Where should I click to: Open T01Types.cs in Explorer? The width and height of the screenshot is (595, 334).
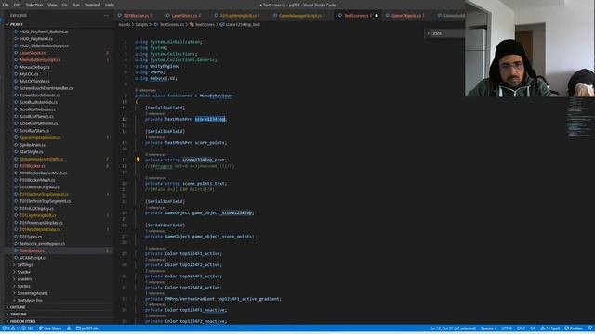pyautogui.click(x=31, y=237)
